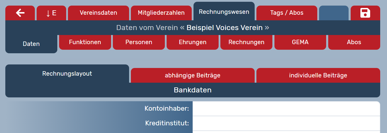Viewport: 387px width, 133px height.
Task: Select the Rechnungslayout tab
Action: pos(67,74)
